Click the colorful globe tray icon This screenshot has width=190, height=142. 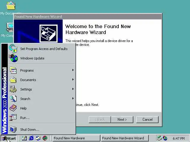(x=165, y=138)
